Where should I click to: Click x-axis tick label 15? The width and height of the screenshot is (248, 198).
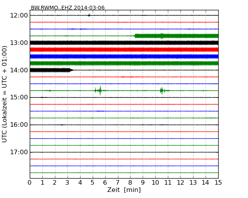[218, 183]
